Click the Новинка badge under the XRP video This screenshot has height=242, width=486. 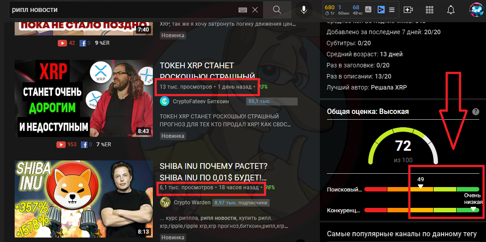pos(173,136)
